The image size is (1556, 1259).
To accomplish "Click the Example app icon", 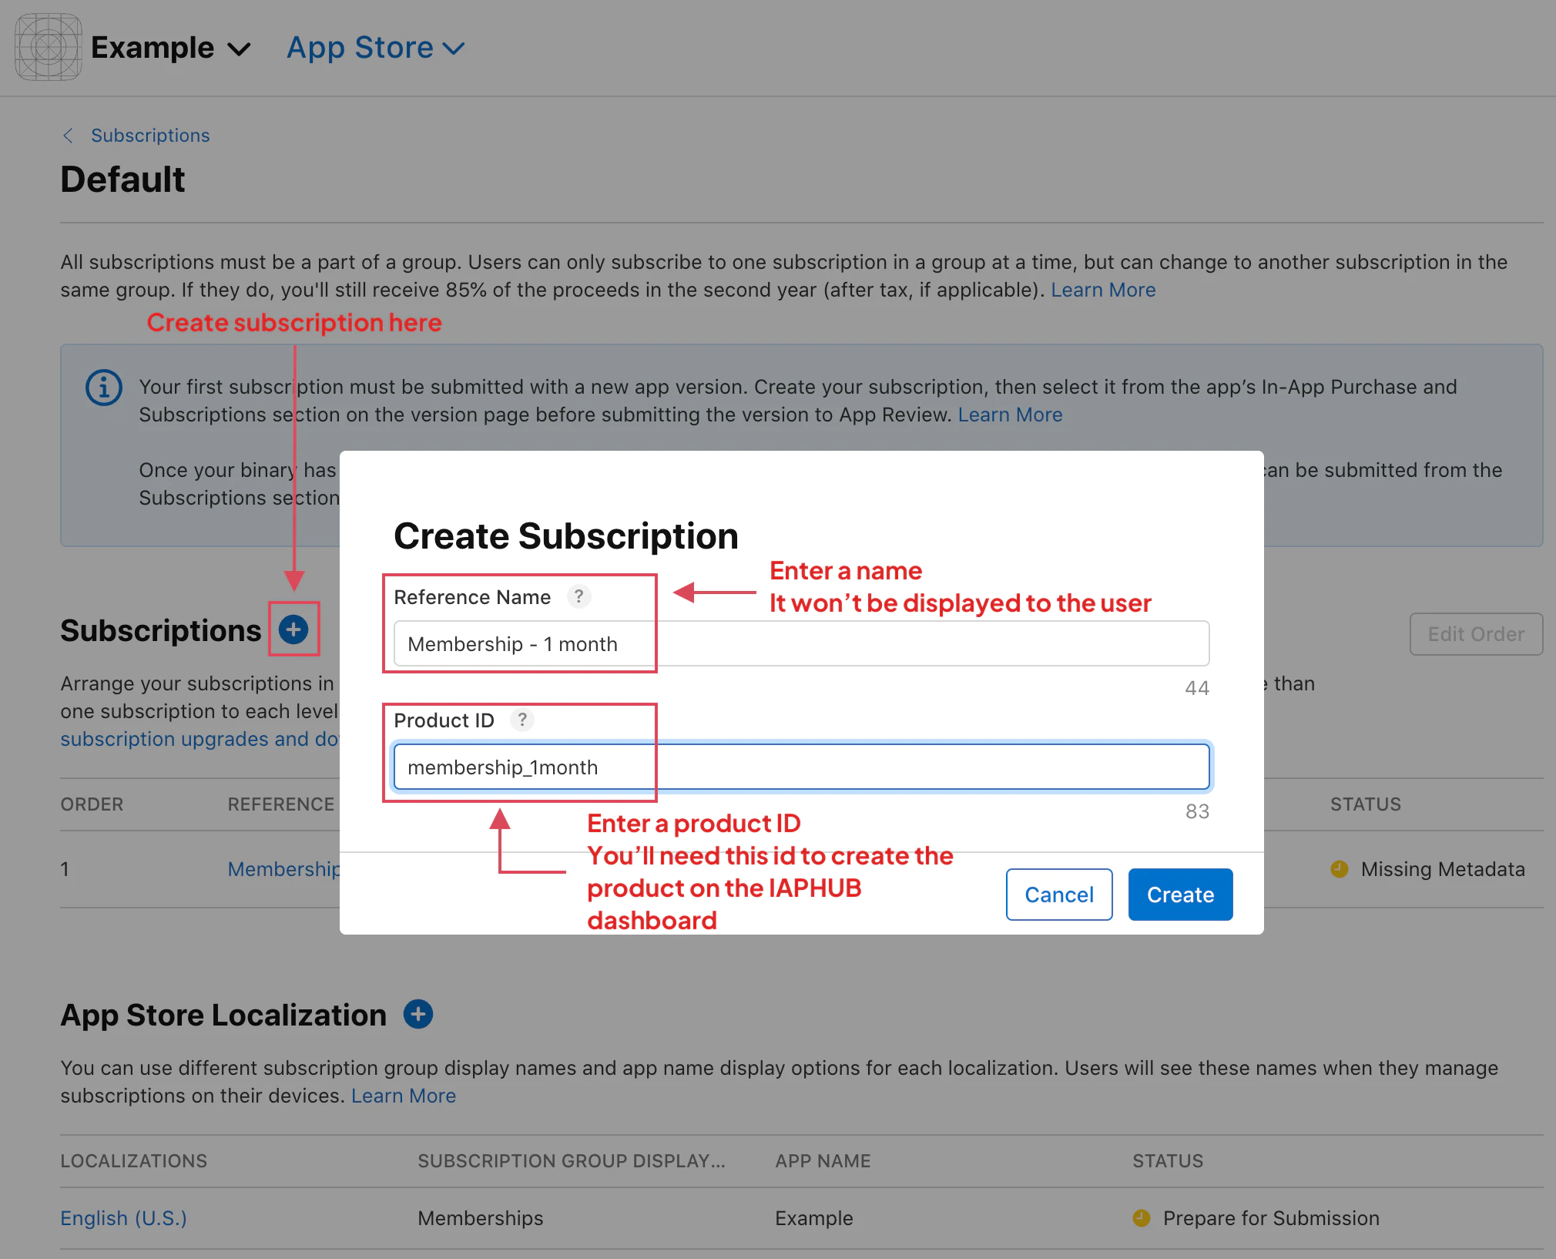I will [48, 48].
